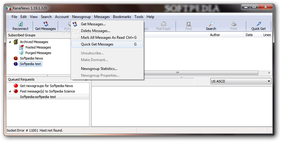The height and width of the screenshot is (142, 281).
Task: Click icon next to Get Messages menu entry
Action: click(75, 24)
